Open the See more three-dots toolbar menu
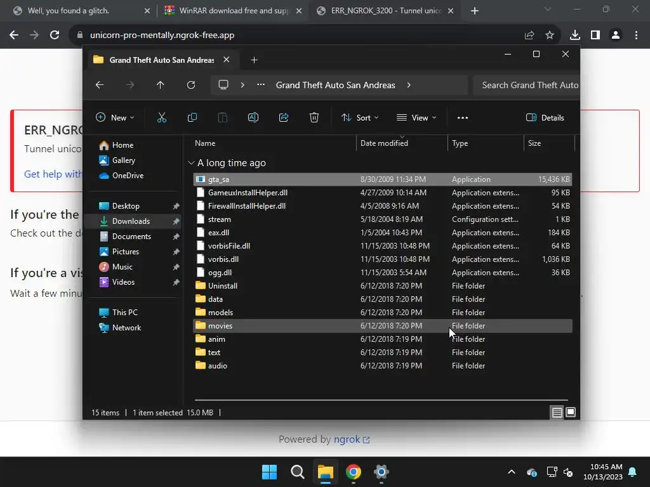 (x=463, y=117)
